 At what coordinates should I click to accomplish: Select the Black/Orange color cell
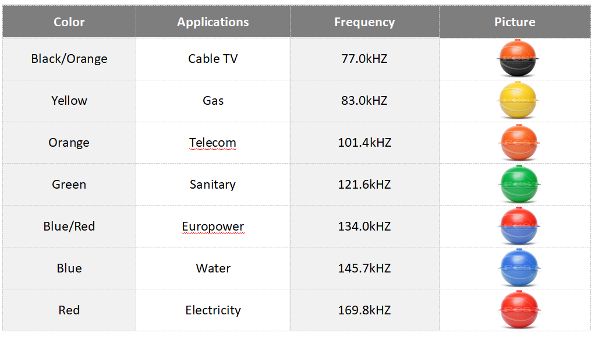69,59
